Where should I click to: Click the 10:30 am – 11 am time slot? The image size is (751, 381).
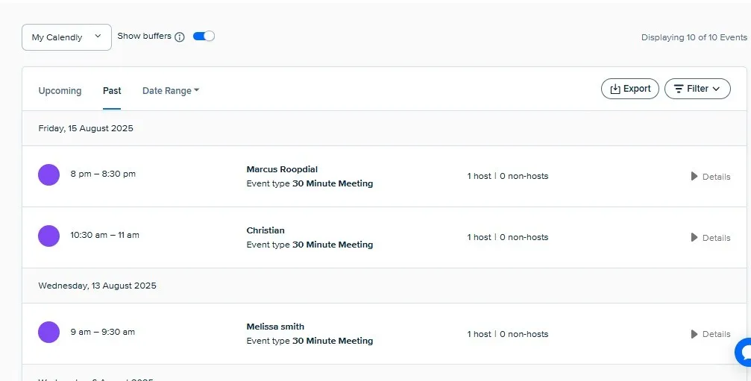(104, 235)
